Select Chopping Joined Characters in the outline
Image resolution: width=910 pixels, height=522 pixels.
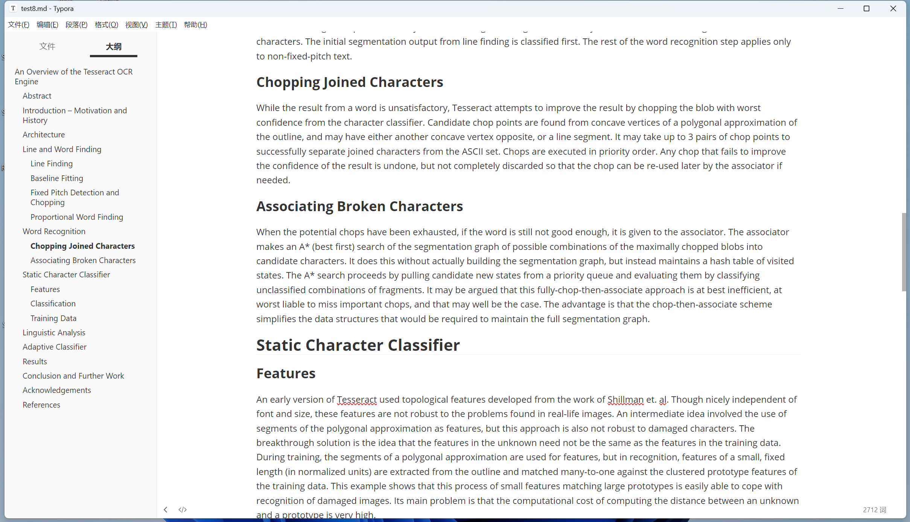[82, 246]
